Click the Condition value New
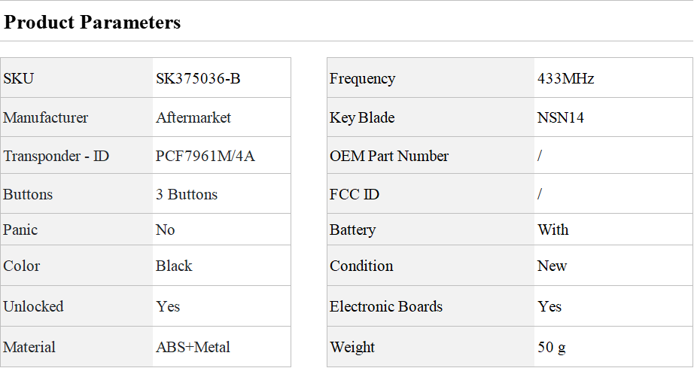The image size is (694, 368). tap(552, 266)
